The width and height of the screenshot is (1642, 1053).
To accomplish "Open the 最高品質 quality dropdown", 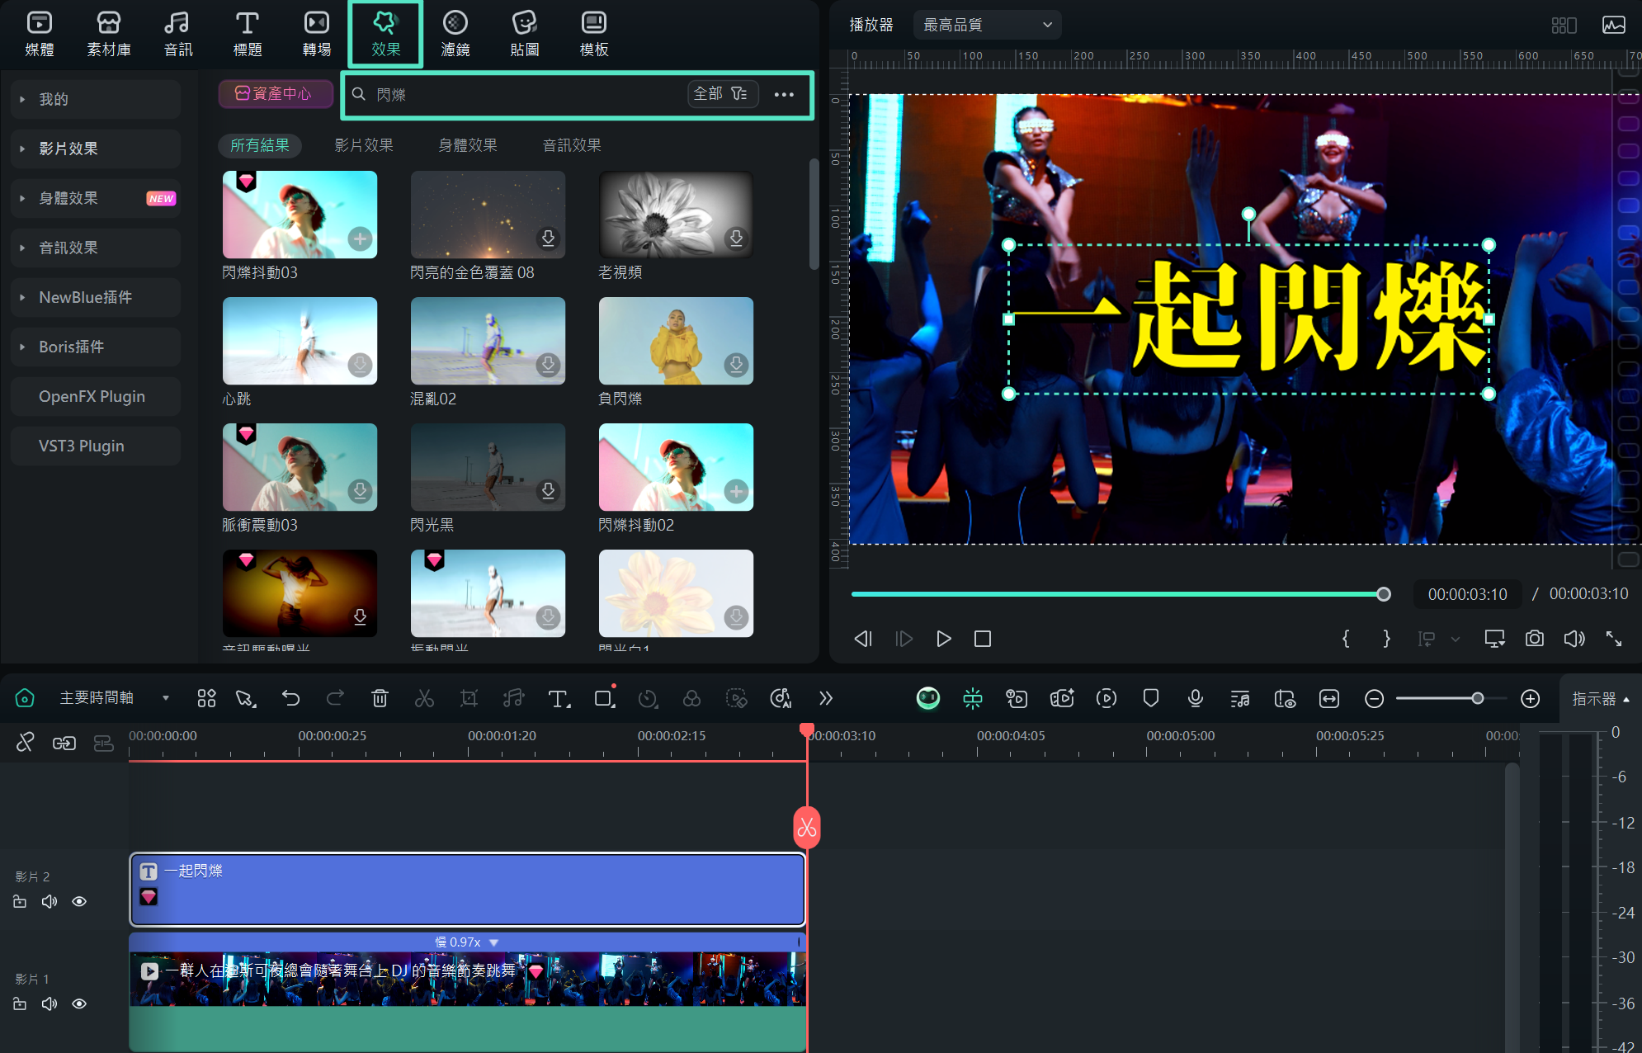I will [987, 25].
